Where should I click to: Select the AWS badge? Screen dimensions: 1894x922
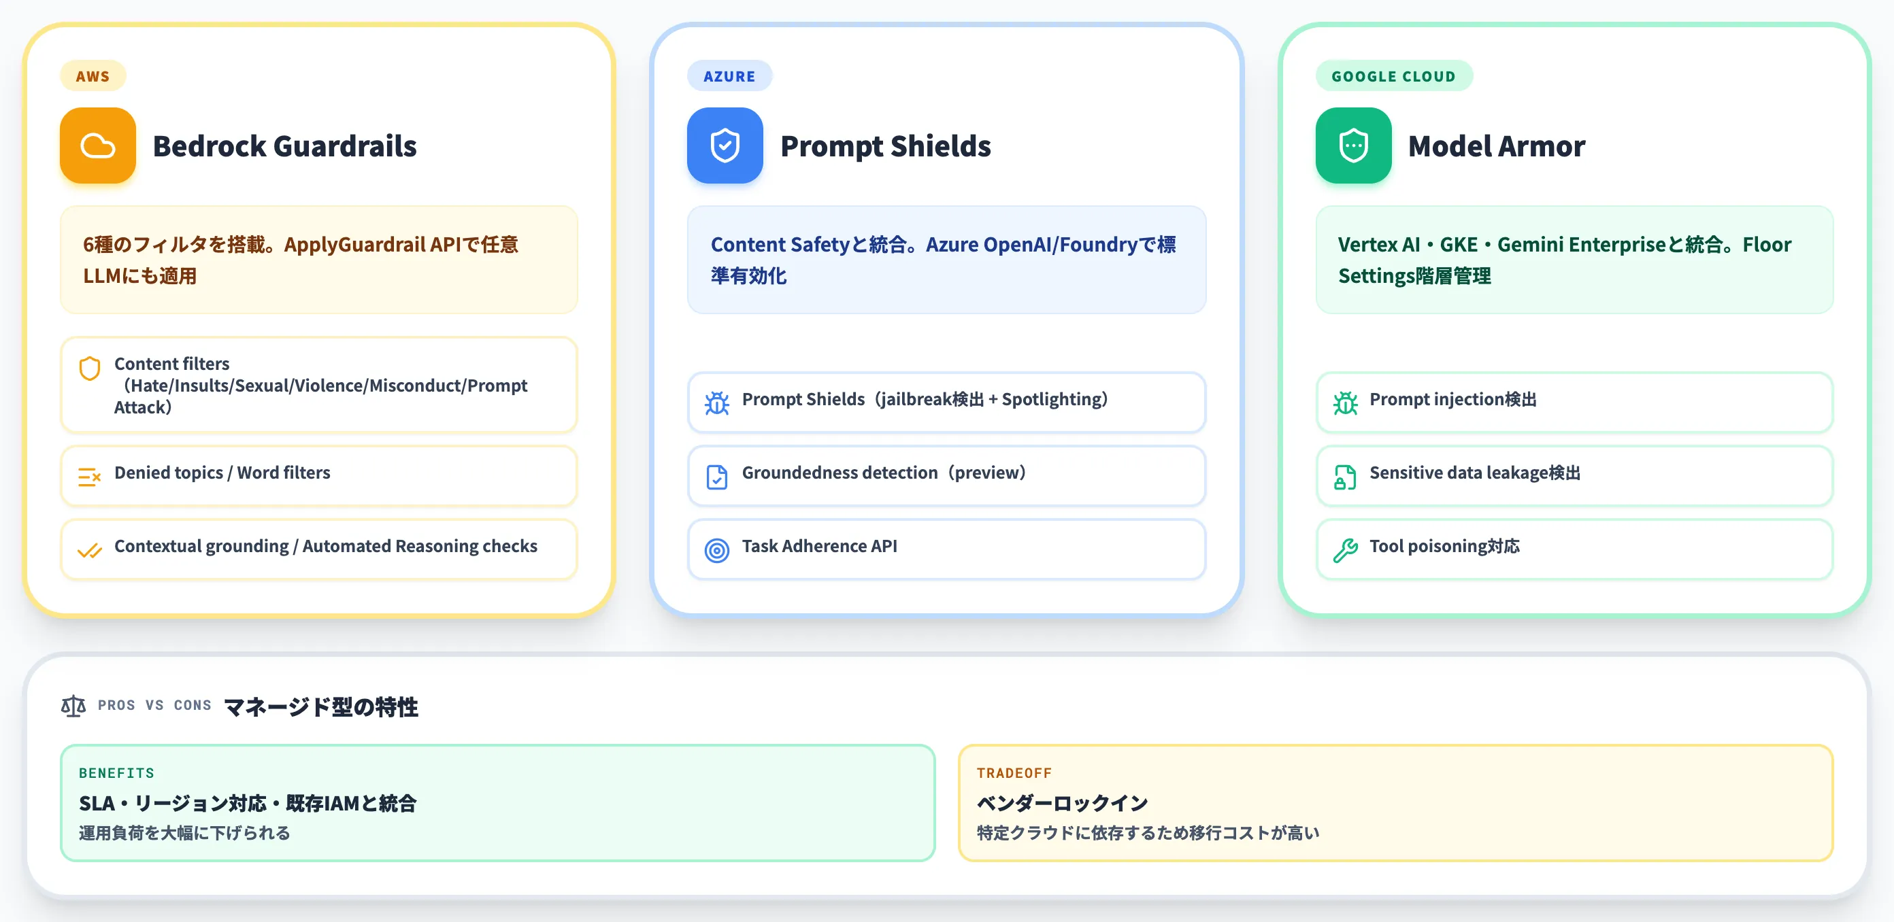click(x=93, y=75)
